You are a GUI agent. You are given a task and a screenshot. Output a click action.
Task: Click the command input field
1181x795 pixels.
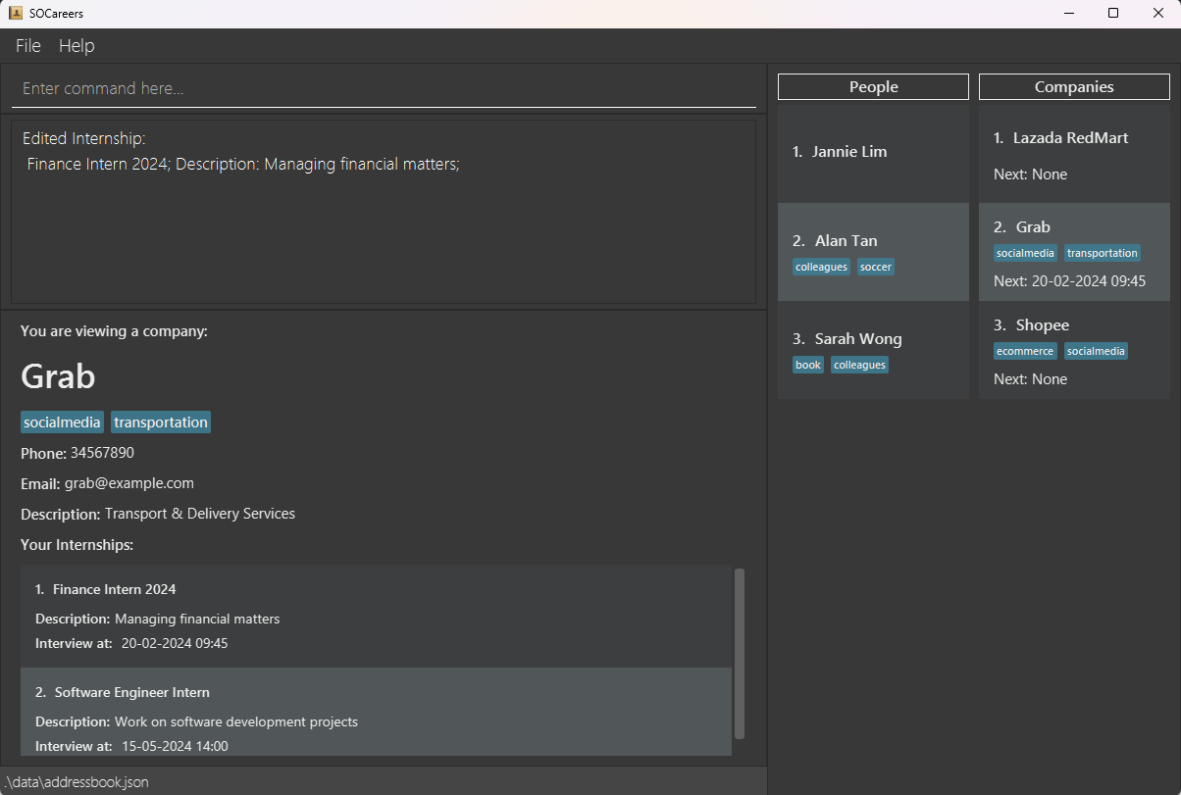click(383, 88)
